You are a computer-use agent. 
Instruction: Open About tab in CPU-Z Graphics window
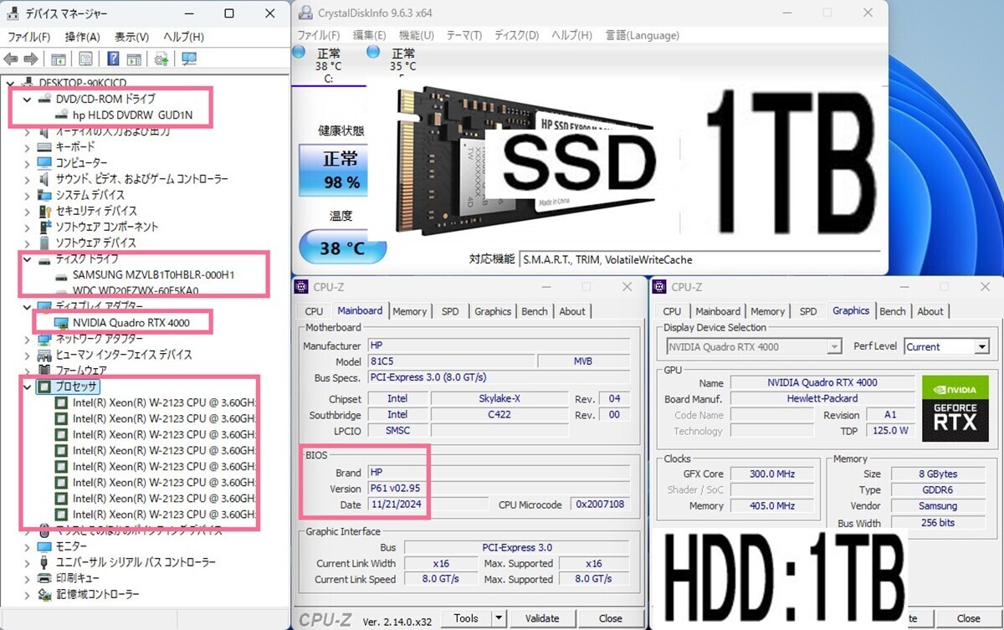pyautogui.click(x=930, y=311)
